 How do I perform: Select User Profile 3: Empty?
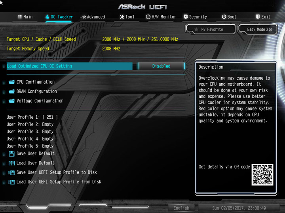pyautogui.click(x=30, y=132)
